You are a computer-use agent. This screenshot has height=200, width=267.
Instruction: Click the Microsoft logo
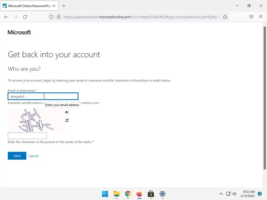(x=19, y=32)
